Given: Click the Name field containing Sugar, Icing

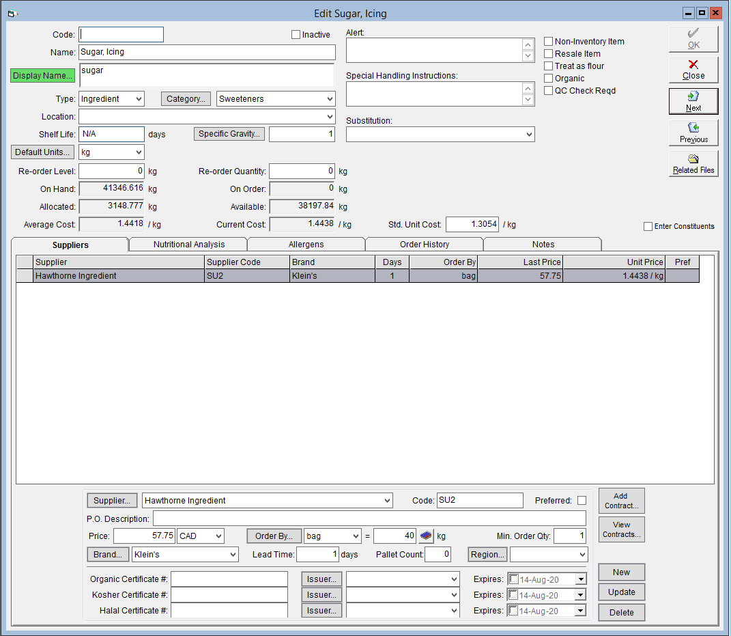Looking at the screenshot, I should [x=207, y=53].
